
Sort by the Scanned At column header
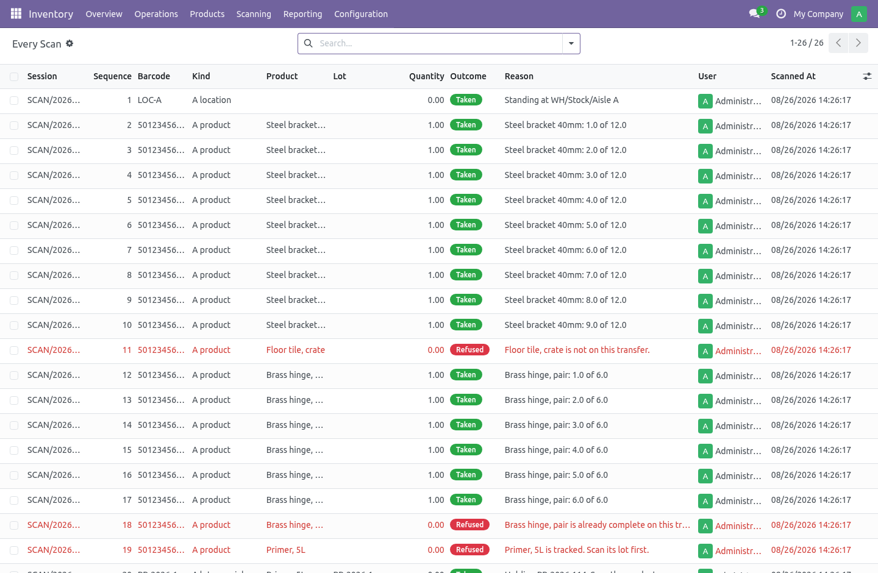[x=793, y=76]
